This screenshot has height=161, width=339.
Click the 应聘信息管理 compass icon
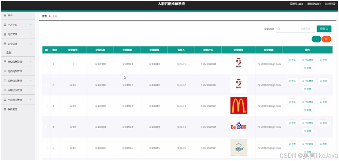coord(5,80)
